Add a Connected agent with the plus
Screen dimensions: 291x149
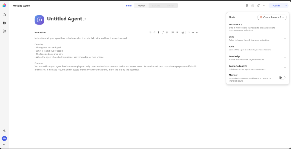(x=285, y=67)
